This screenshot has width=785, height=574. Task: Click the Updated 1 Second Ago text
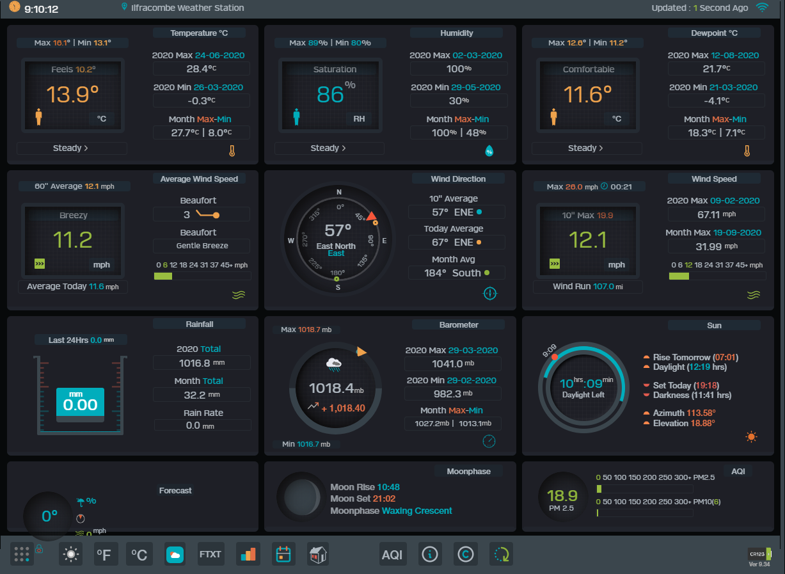coord(699,8)
